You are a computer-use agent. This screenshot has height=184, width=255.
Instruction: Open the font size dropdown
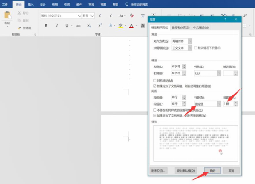tap(92, 16)
